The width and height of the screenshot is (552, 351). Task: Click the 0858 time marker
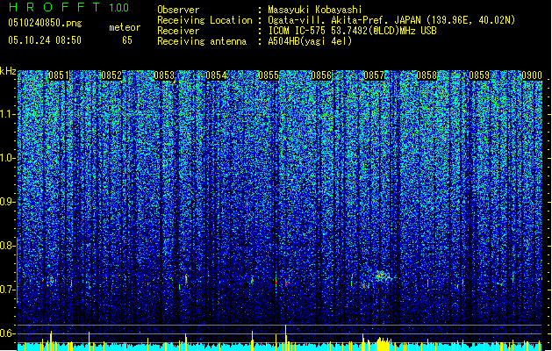point(427,75)
